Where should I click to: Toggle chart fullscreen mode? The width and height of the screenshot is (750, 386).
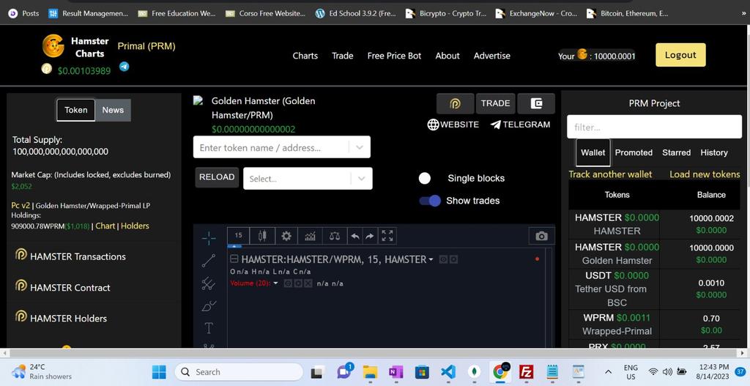click(387, 236)
